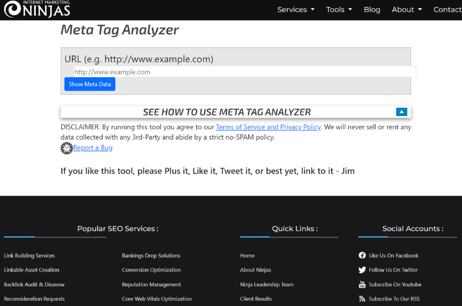Focus the URL input field
Screen dimensions: 462x306
[x=244, y=72]
